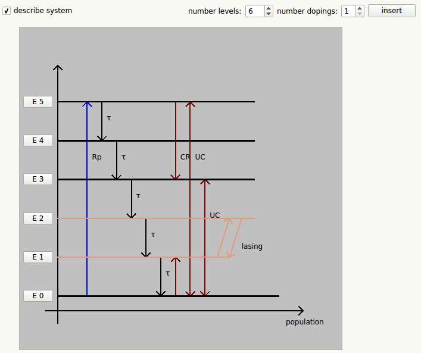Click the CR label
Image resolution: width=421 pixels, height=353 pixels.
185,157
